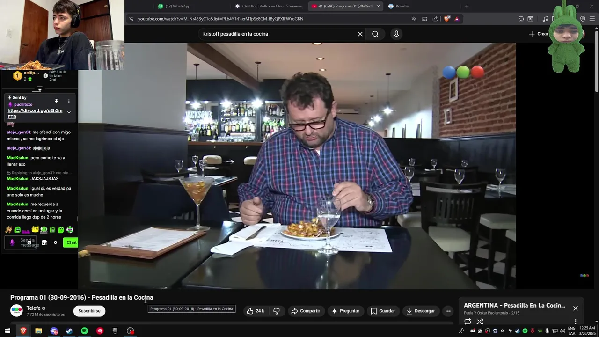Click the Compartir share button
Viewport: 599px width, 337px height.
[x=305, y=311]
